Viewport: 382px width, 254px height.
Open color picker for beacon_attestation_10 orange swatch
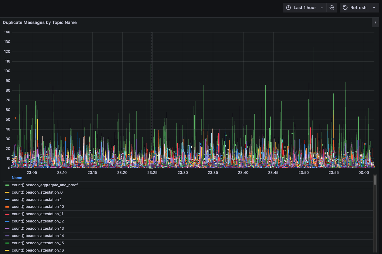(x=7, y=207)
